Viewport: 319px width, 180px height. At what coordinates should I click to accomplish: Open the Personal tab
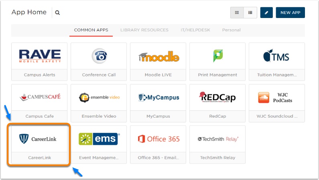click(x=231, y=30)
